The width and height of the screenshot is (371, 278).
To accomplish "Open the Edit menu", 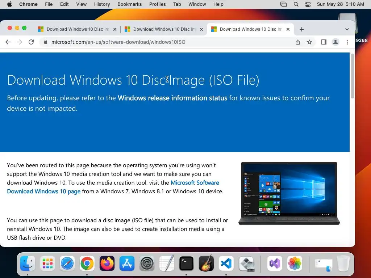I will (x=64, y=4).
